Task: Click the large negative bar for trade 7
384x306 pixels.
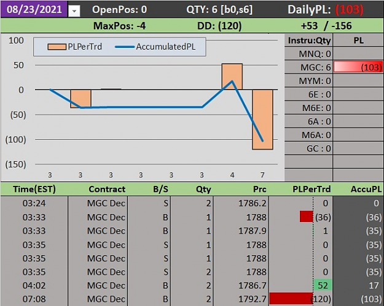Action: (x=262, y=119)
